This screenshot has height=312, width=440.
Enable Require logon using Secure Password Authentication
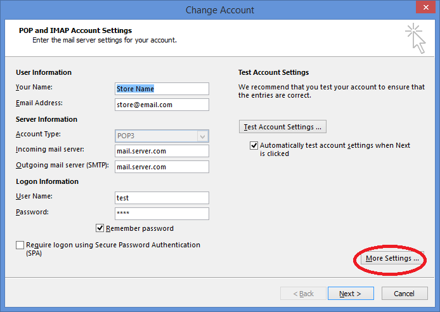tap(20, 245)
